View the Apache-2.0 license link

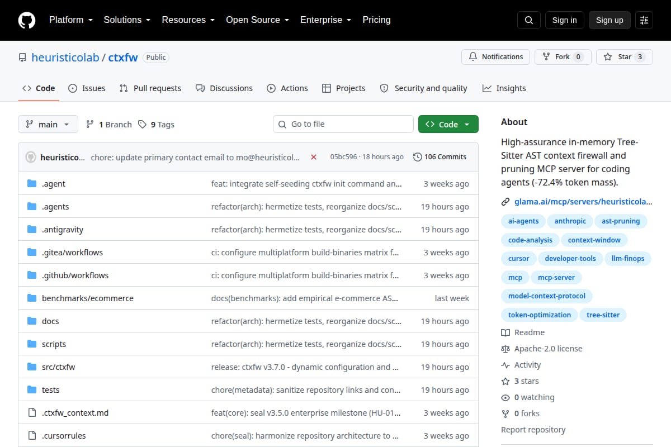[x=542, y=349]
